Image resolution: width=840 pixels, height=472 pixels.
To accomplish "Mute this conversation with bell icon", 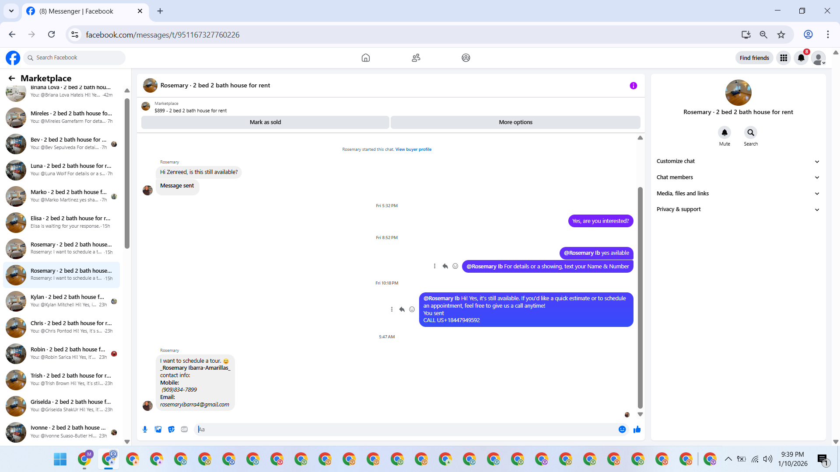I will pos(724,132).
